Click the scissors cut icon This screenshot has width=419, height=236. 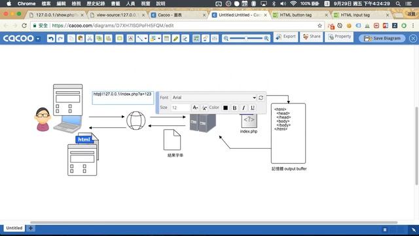click(90, 39)
